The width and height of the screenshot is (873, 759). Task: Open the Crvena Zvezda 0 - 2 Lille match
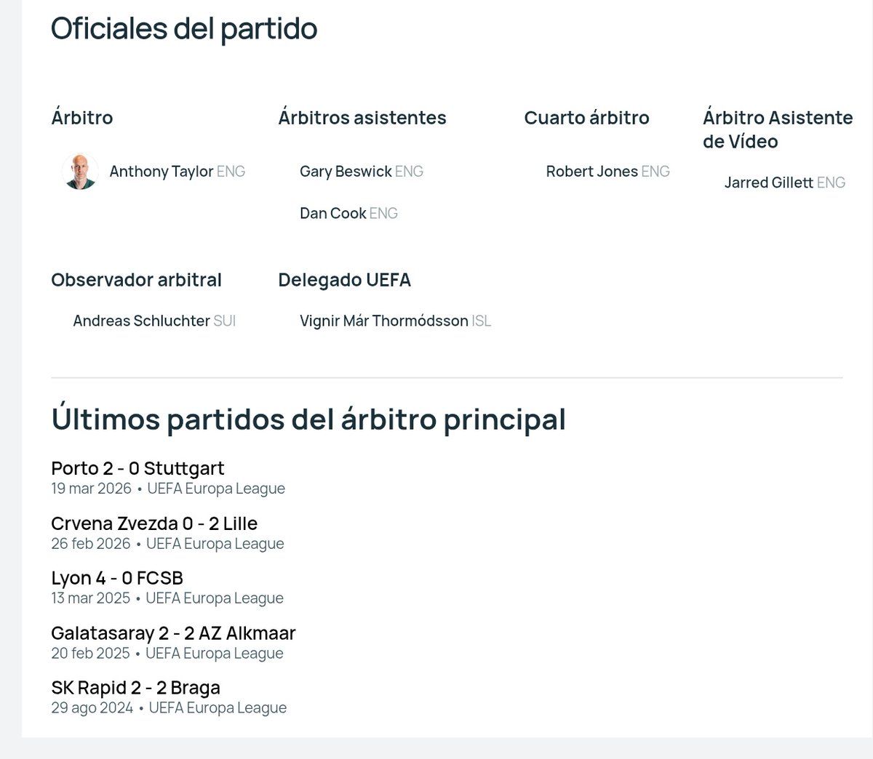(x=154, y=523)
